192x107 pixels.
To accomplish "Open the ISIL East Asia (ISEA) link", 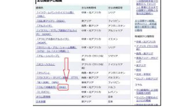I will 50,21.
